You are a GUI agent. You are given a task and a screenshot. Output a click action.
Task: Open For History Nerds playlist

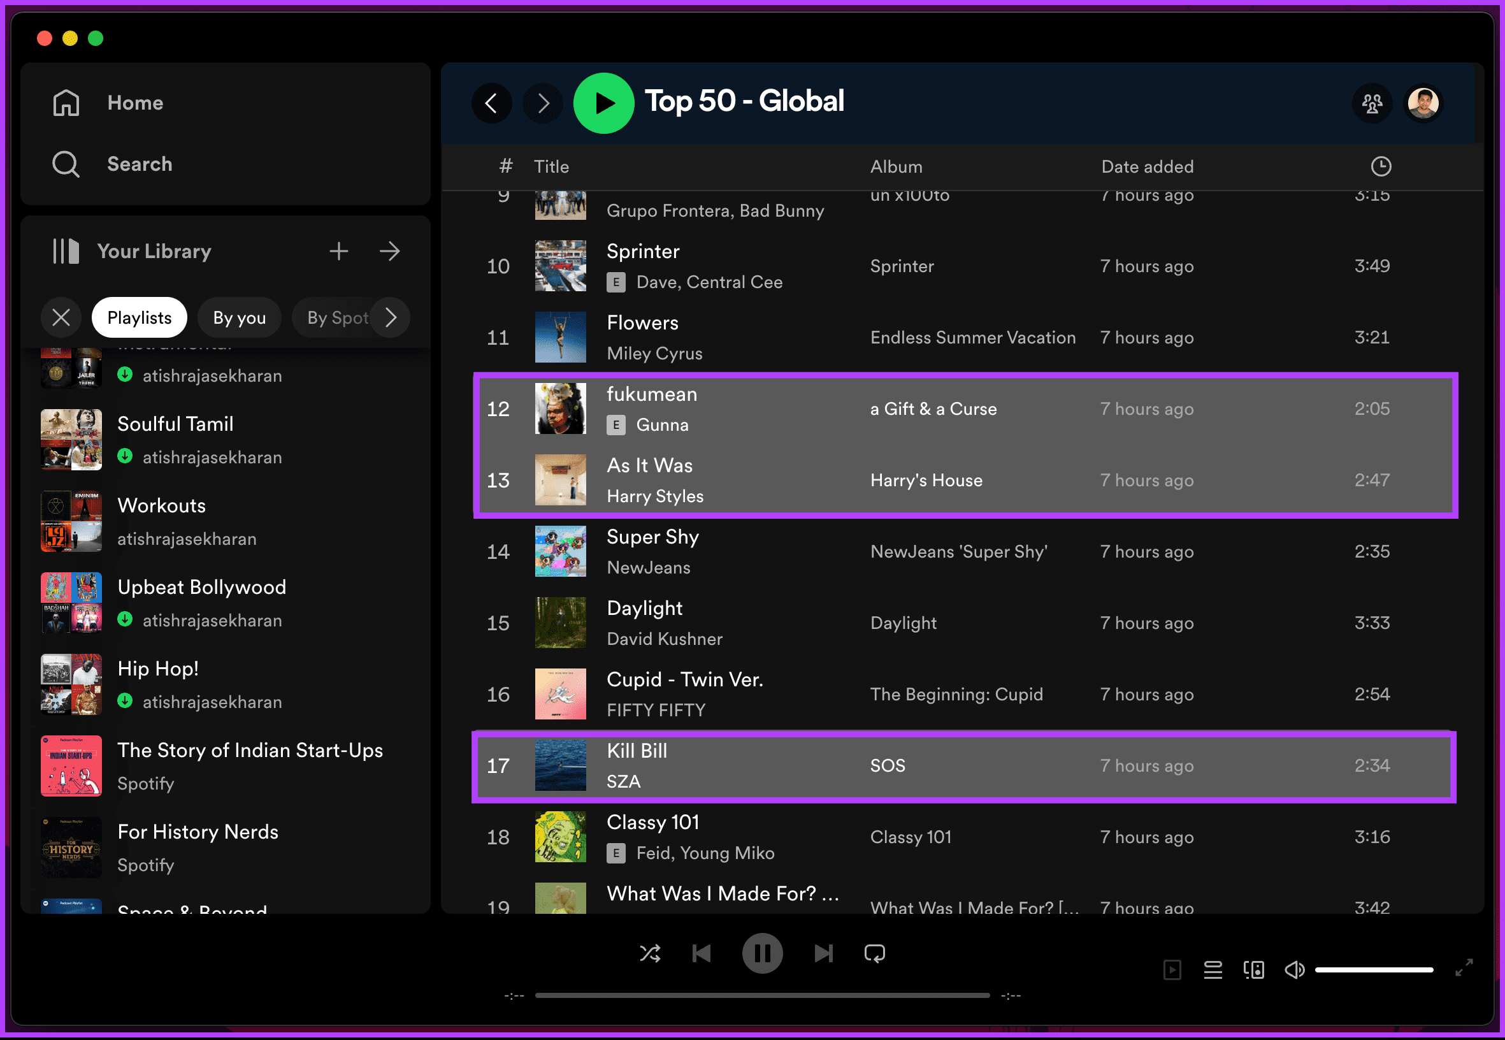[226, 847]
